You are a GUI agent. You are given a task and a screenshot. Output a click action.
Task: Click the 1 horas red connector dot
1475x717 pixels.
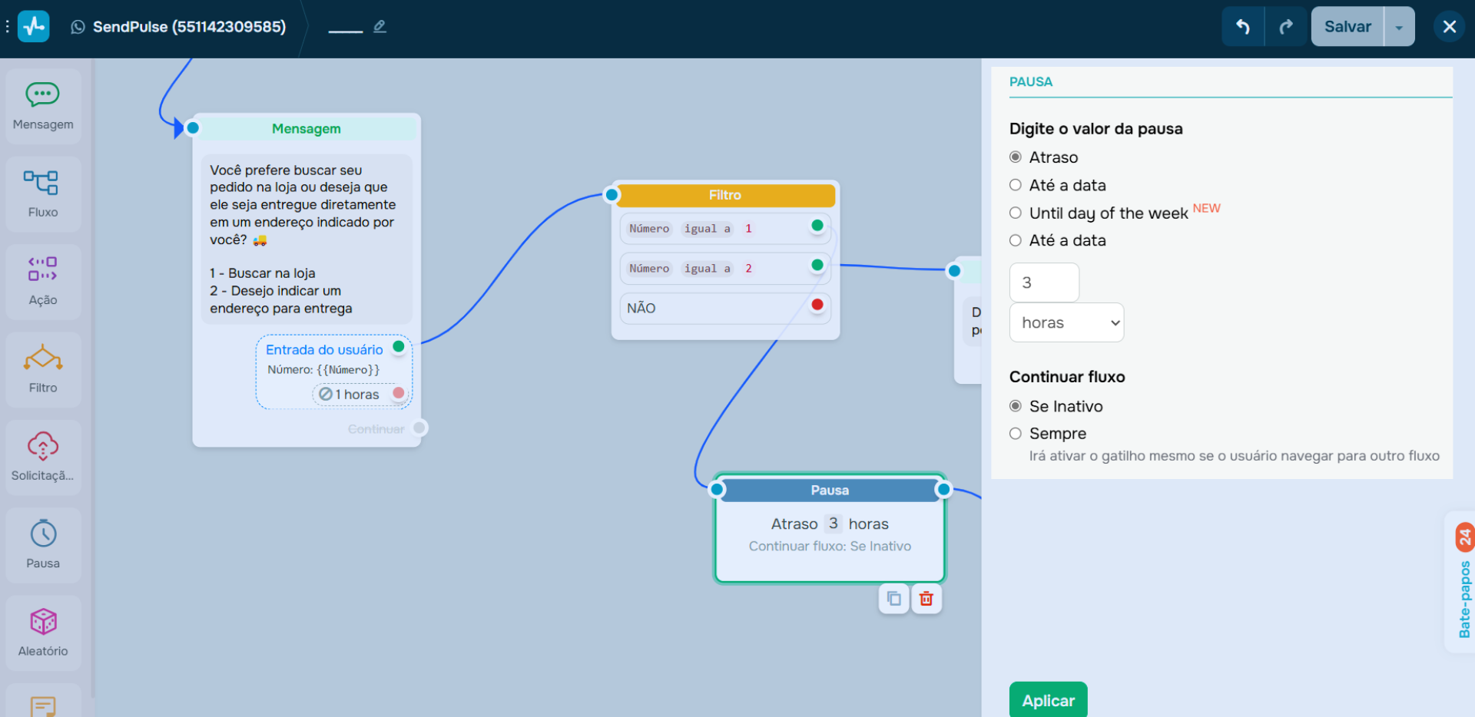pyautogui.click(x=399, y=393)
